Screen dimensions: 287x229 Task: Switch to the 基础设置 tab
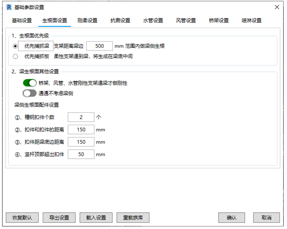click(22, 20)
